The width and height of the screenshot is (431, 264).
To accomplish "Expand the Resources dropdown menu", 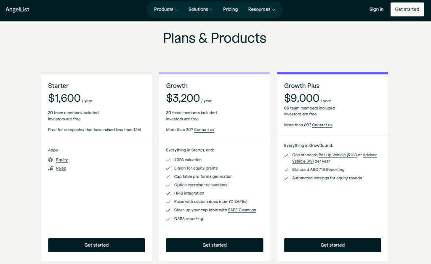I will [261, 9].
